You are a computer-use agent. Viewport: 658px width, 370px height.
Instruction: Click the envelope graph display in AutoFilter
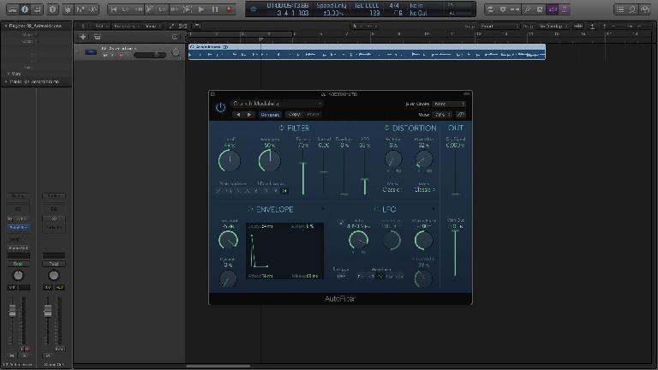click(284, 251)
